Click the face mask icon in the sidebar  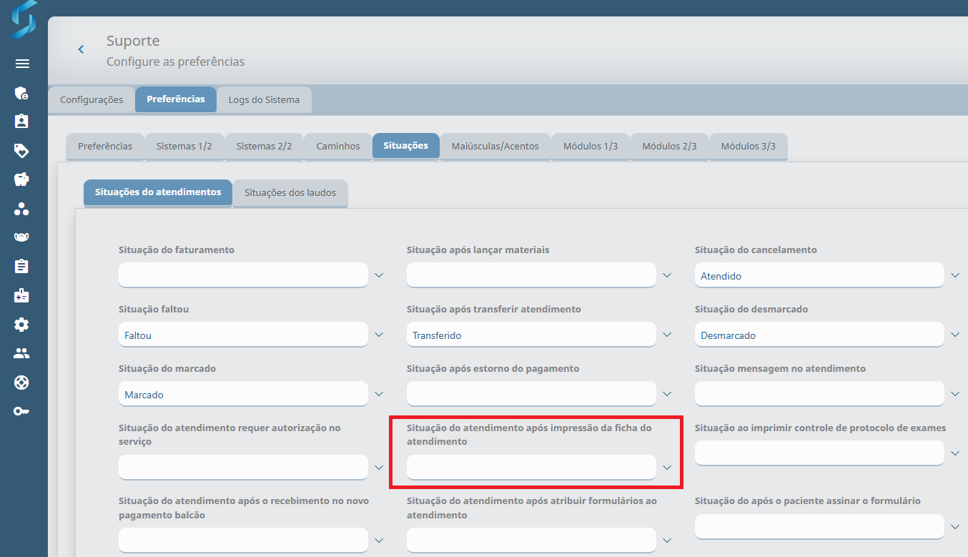tap(22, 237)
